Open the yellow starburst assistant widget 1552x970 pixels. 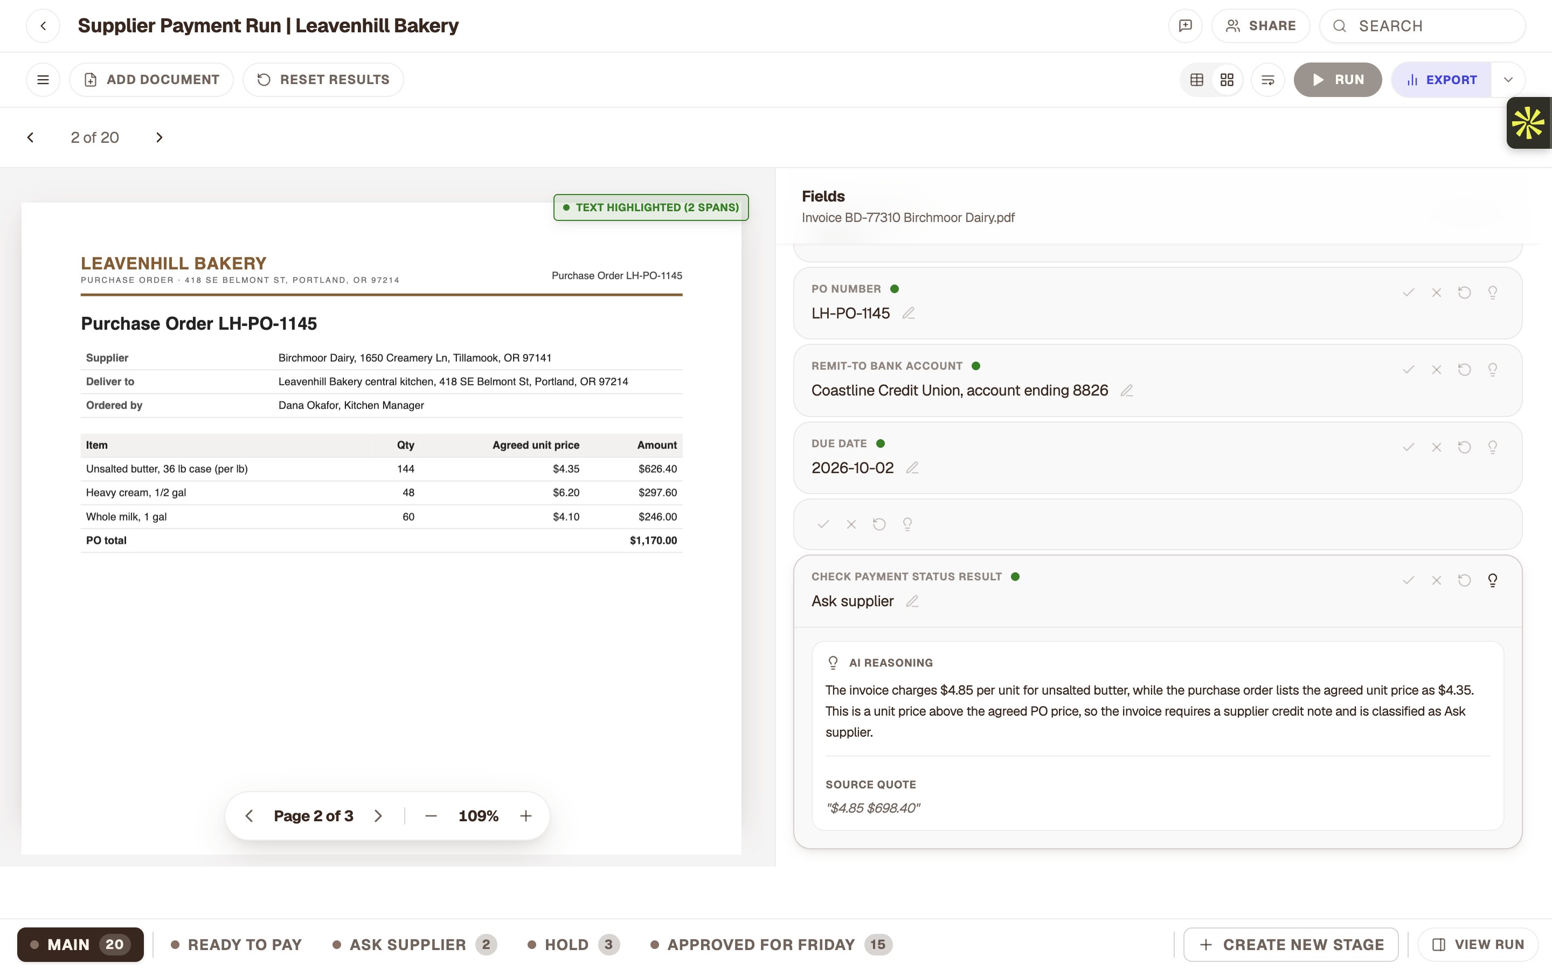click(x=1529, y=122)
